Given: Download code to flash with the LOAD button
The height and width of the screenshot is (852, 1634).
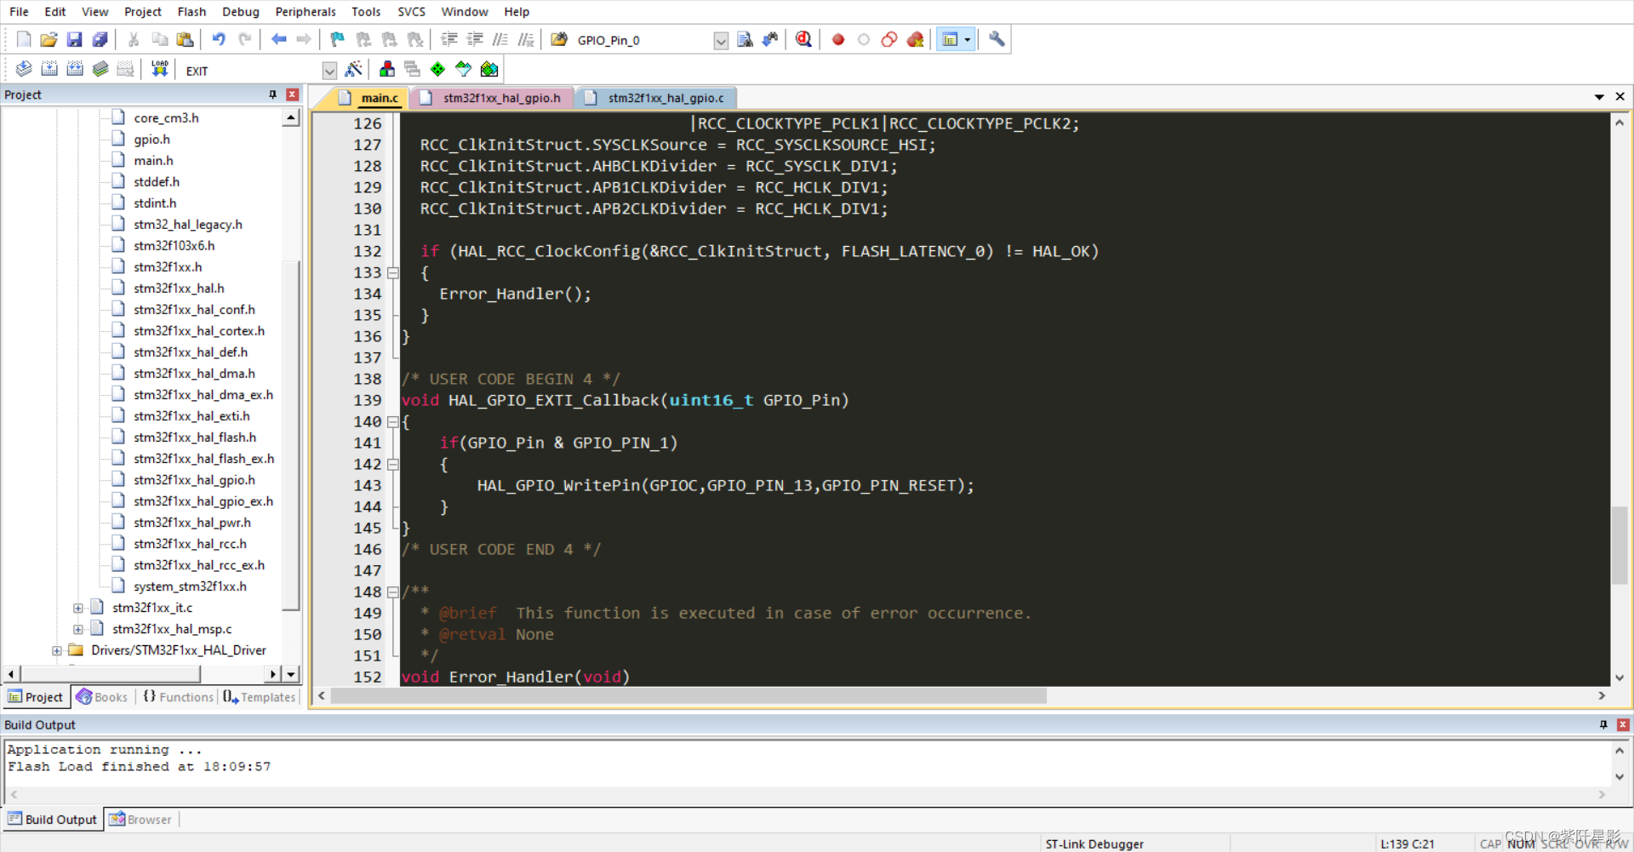Looking at the screenshot, I should tap(159, 69).
